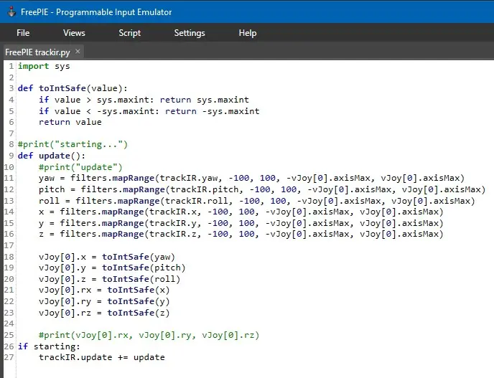494x378 pixels.
Task: Open the Views menu
Action: [x=74, y=33]
